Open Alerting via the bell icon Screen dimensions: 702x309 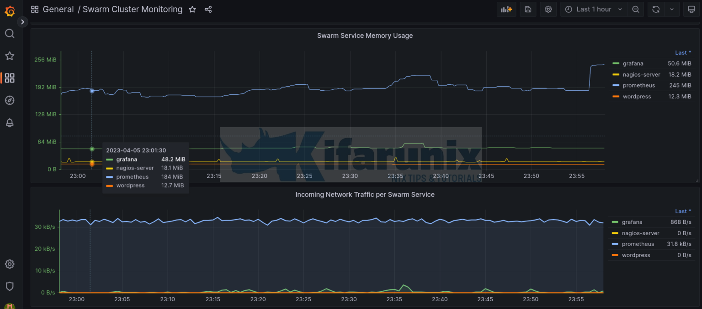pyautogui.click(x=9, y=123)
